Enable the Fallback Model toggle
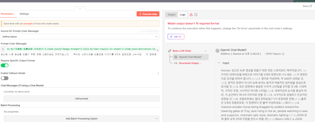Image resolution: width=315 pixels, height=122 pixels. click(x=5, y=78)
